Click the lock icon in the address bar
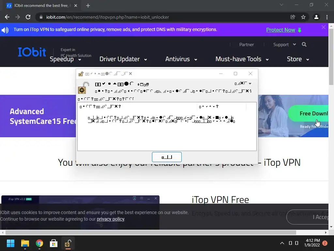The height and width of the screenshot is (251, 334). click(41, 17)
